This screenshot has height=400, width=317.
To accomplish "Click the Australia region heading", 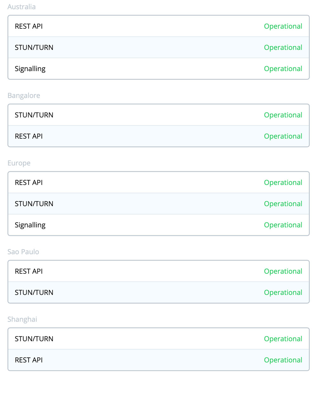I will pos(22,7).
